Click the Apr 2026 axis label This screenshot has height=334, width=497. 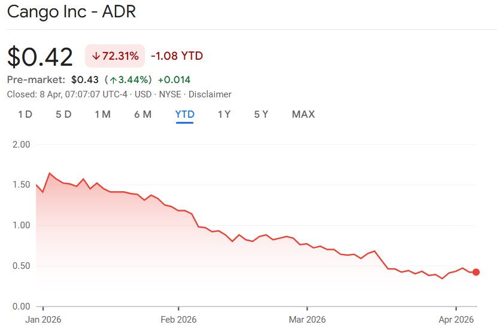pos(456,319)
